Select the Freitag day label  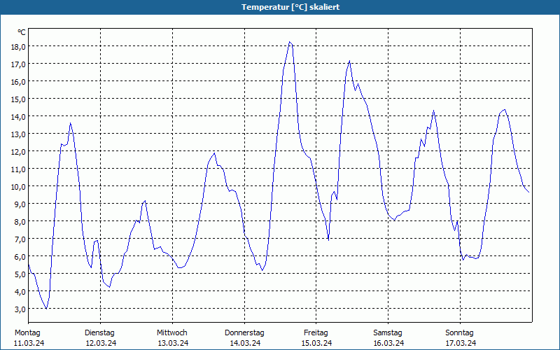click(x=316, y=332)
